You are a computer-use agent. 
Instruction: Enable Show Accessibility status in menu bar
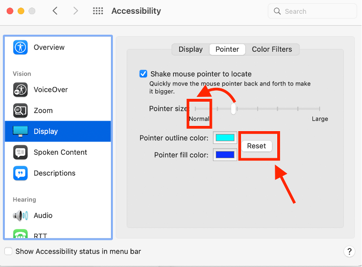pos(8,251)
